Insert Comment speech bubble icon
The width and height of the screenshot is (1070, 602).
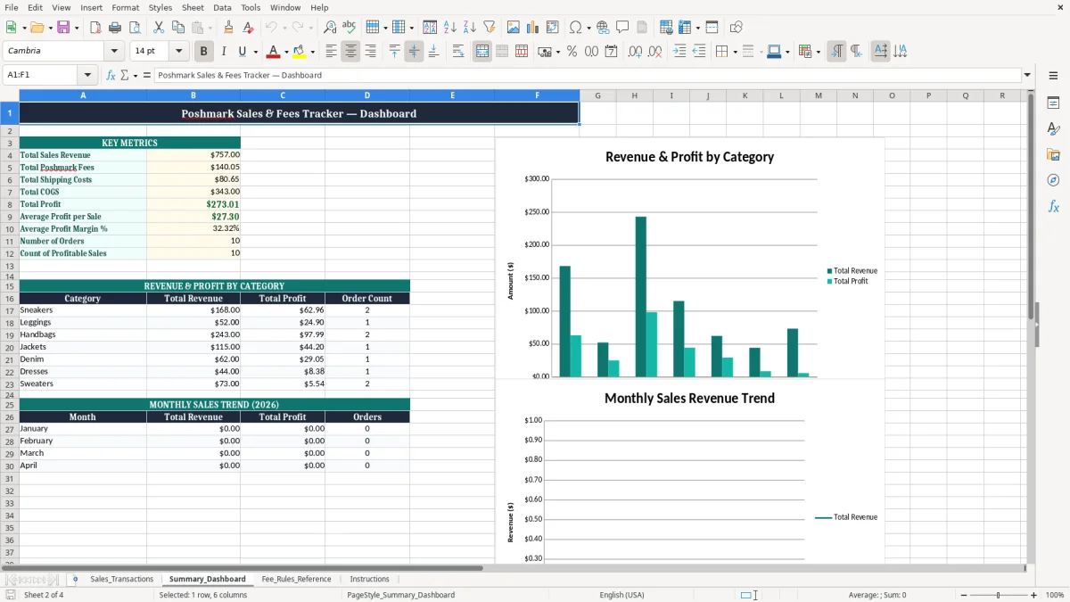[622, 28]
